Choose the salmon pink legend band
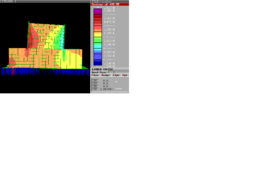This screenshot has height=194, width=258. [98, 28]
